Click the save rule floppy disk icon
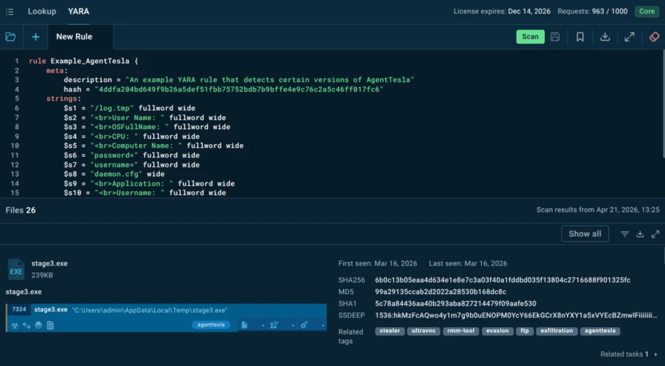This screenshot has width=665, height=366. pyautogui.click(x=555, y=37)
